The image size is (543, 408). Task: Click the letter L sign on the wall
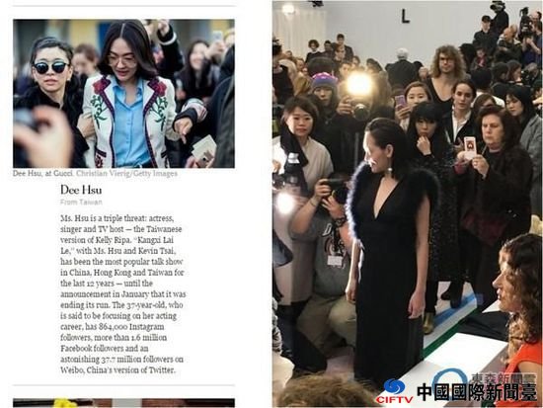[405, 16]
